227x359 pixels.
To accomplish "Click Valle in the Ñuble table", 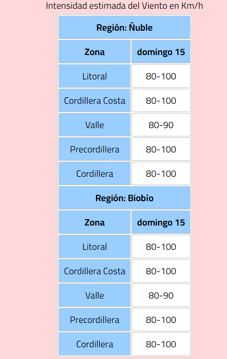I will coord(95,125).
